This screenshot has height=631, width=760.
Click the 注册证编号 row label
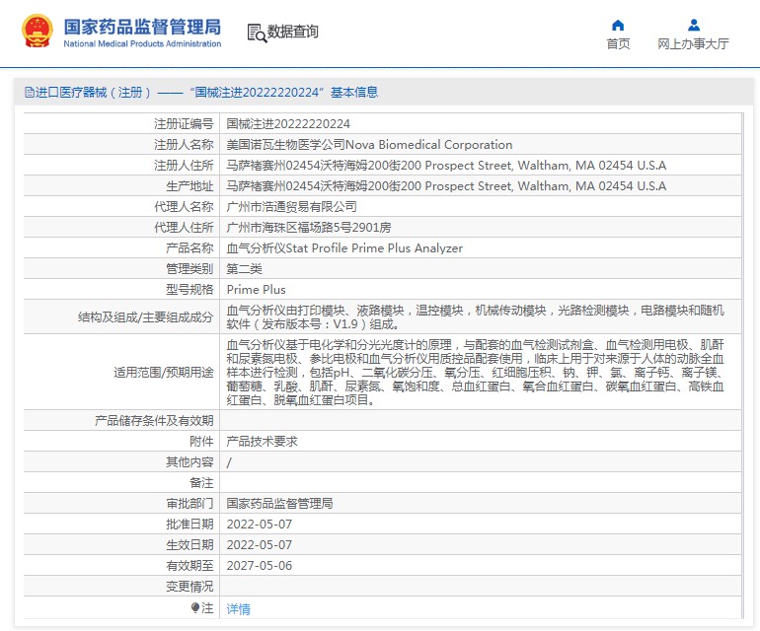click(184, 124)
